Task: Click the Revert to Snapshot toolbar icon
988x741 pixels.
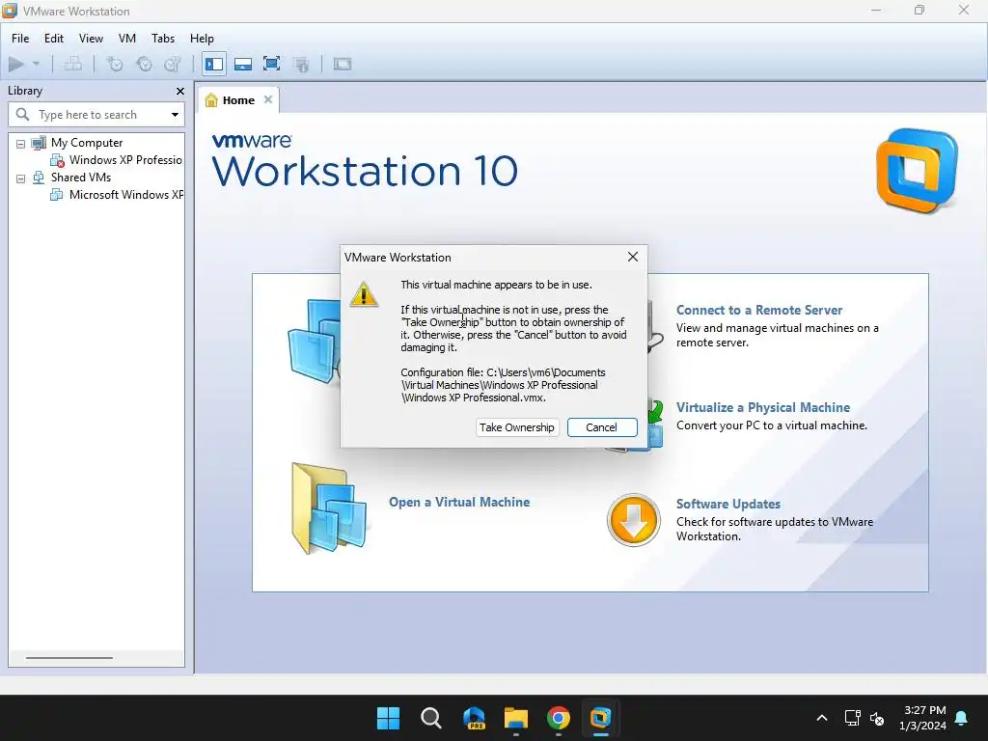Action: (144, 64)
